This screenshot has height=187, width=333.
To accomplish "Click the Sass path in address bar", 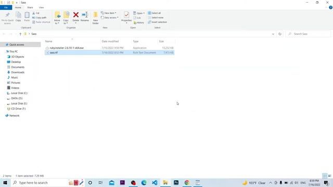I will [34, 34].
